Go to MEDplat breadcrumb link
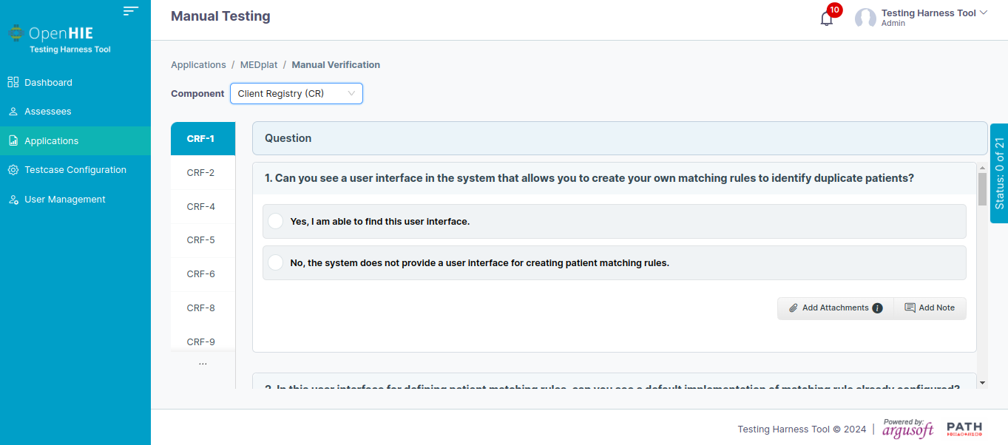The height and width of the screenshot is (445, 1008). [259, 65]
